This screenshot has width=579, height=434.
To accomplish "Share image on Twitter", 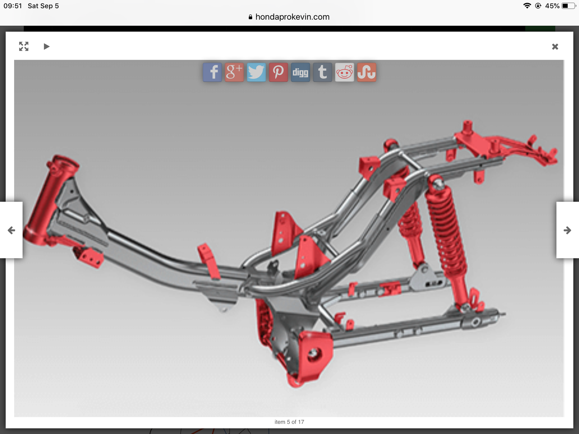I will point(256,72).
